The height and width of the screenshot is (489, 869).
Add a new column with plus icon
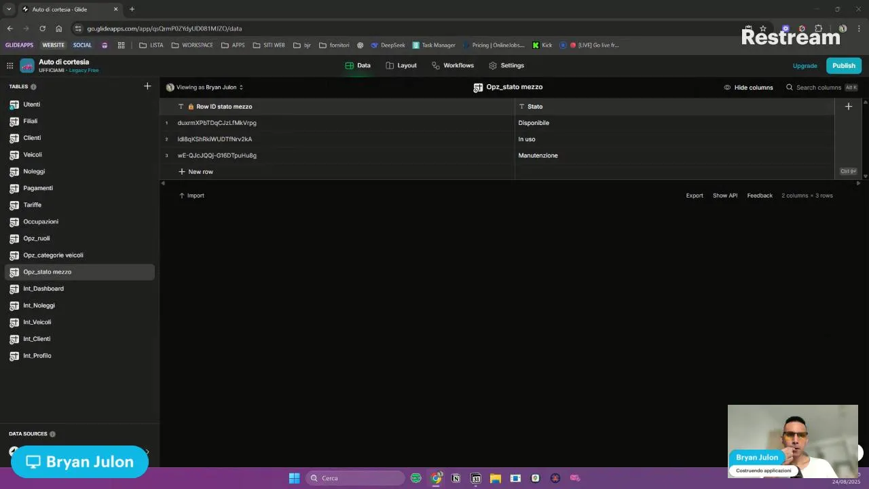click(849, 107)
